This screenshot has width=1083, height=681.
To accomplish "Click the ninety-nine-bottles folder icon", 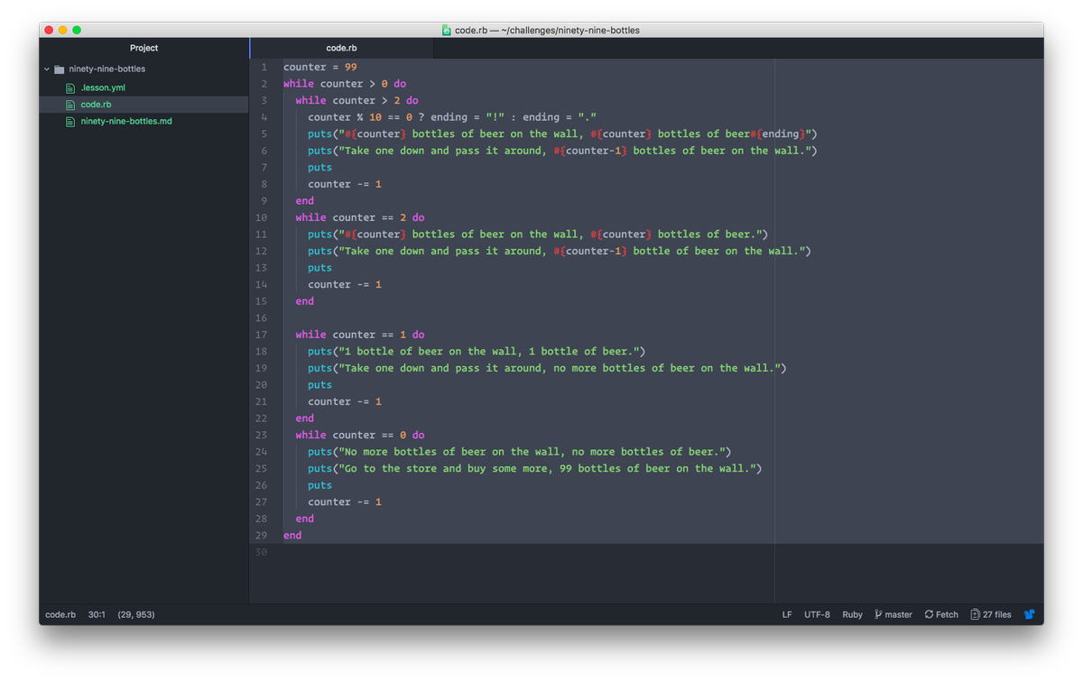I will (59, 69).
